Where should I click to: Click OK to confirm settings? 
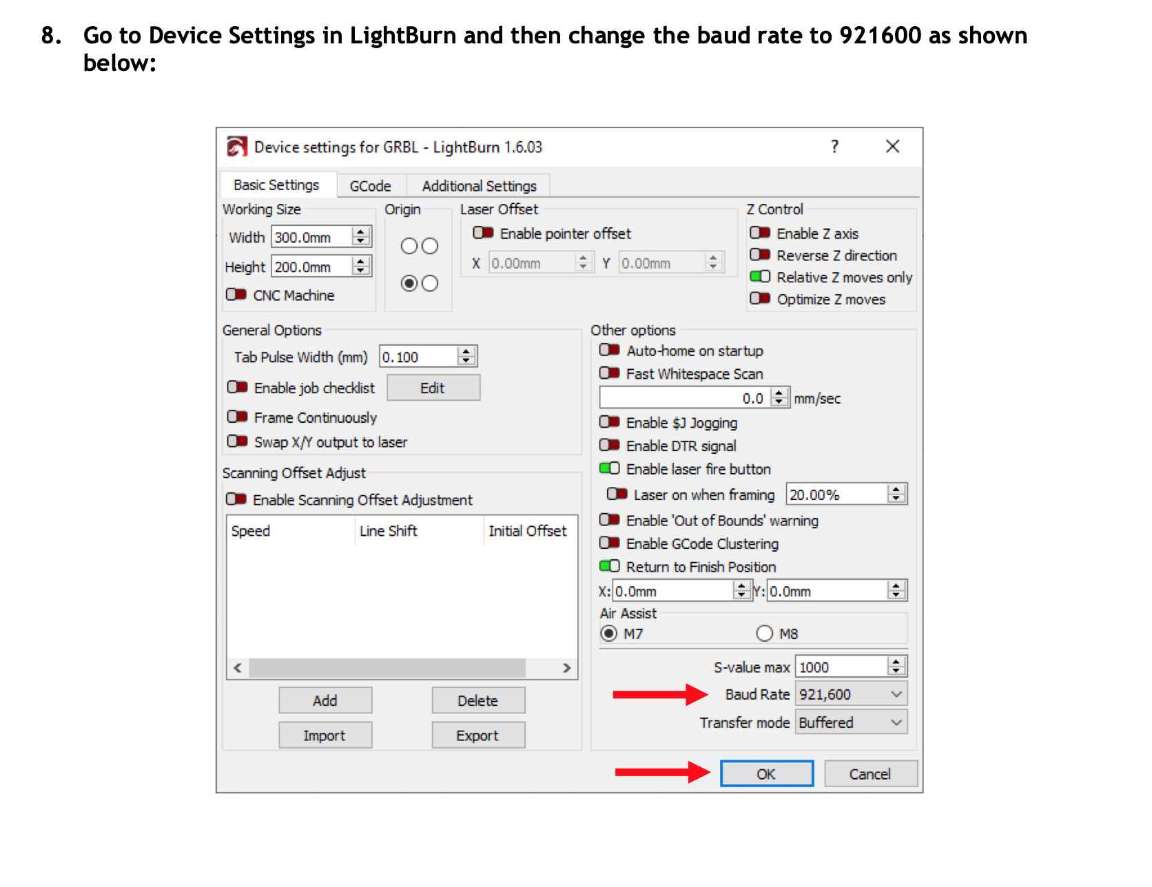(767, 773)
